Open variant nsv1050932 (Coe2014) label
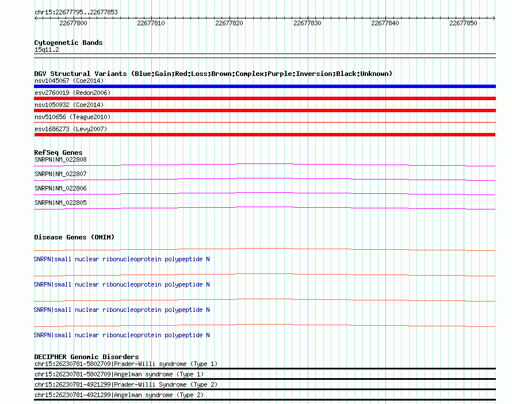 [69, 105]
